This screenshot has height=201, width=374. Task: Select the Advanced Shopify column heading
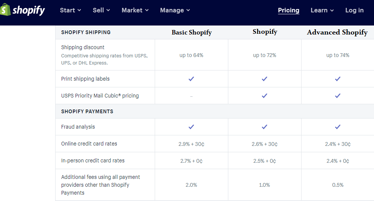click(x=337, y=32)
